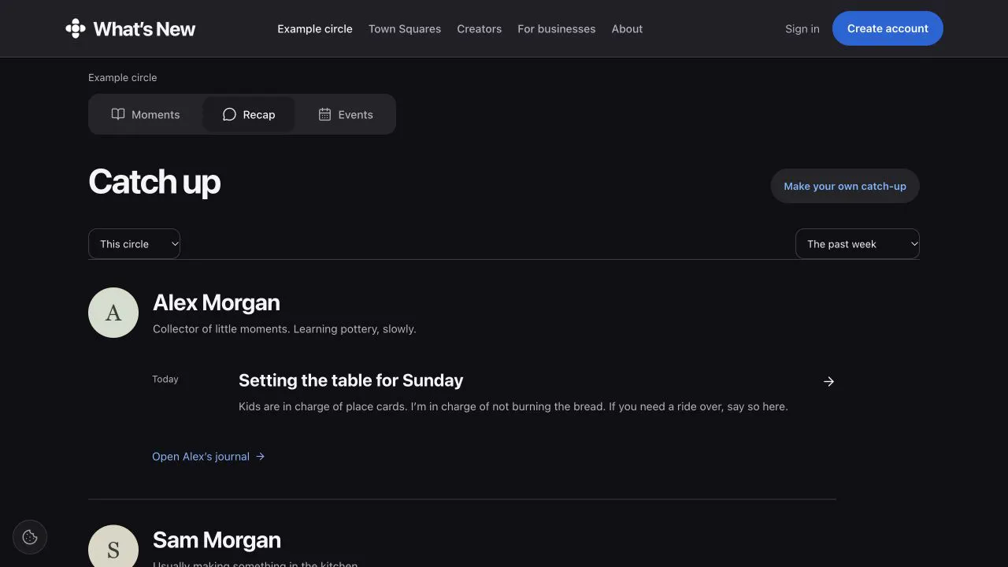Click the Today date label

coord(165,379)
